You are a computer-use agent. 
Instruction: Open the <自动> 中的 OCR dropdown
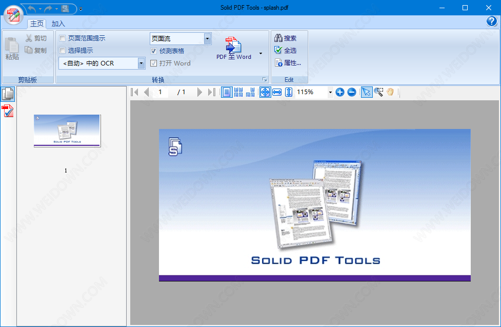[x=141, y=63]
